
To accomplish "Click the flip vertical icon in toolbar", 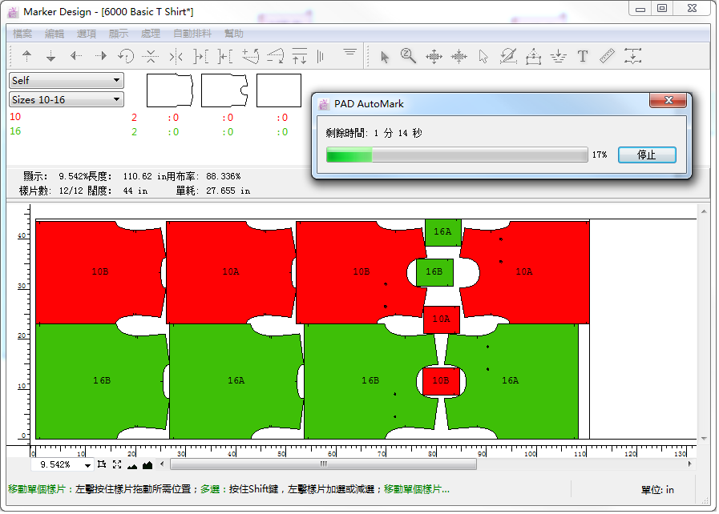I will [x=150, y=56].
